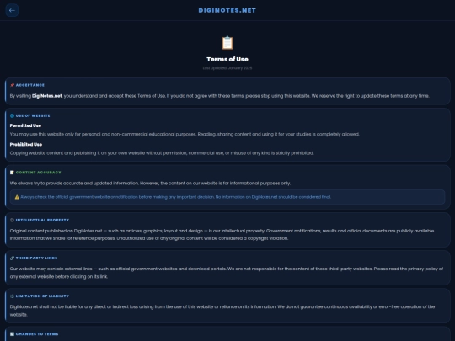The height and width of the screenshot is (341, 455).
Task: Click the clipboard icon above Terms of Use
Action: tap(227, 43)
